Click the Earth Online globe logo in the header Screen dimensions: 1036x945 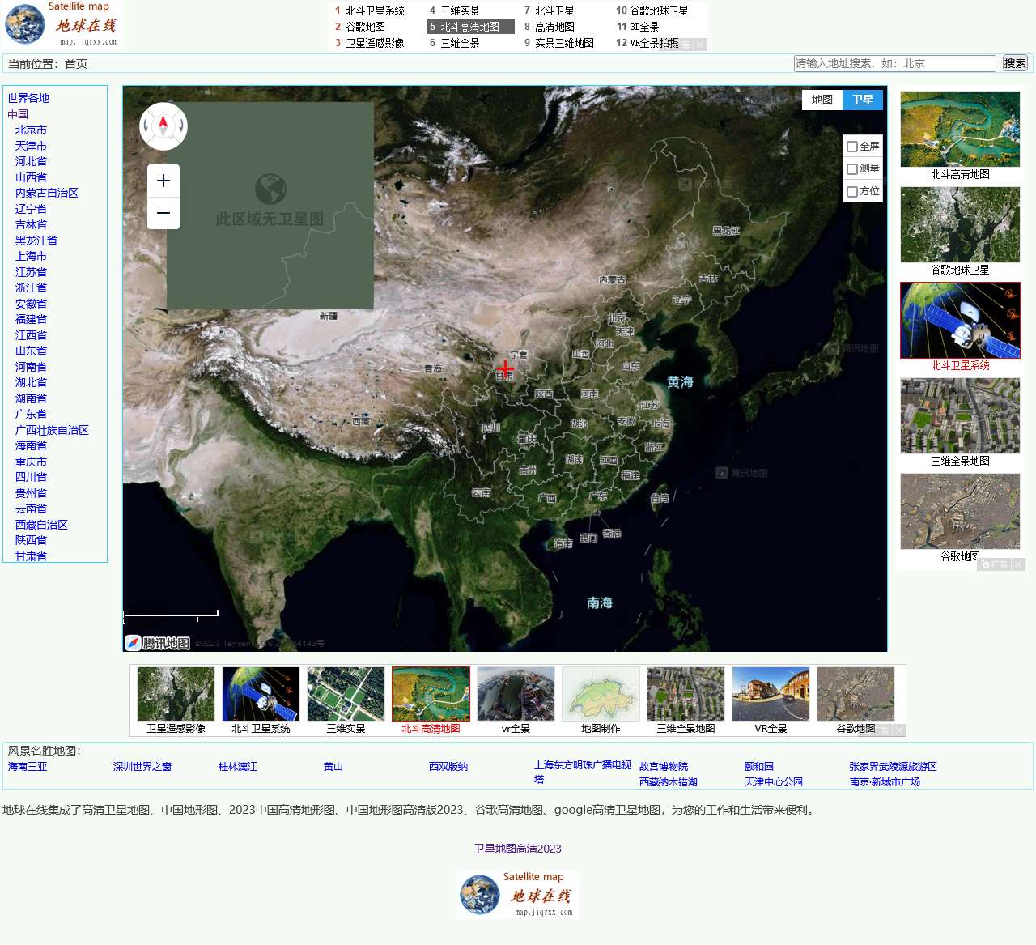64,24
